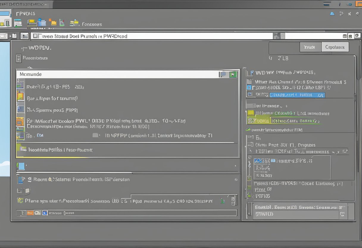Toggle the yellow box beside Ckoiwig entry

coord(251,113)
